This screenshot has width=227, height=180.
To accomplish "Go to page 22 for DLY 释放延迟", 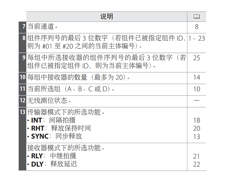I will pyautogui.click(x=197, y=164).
